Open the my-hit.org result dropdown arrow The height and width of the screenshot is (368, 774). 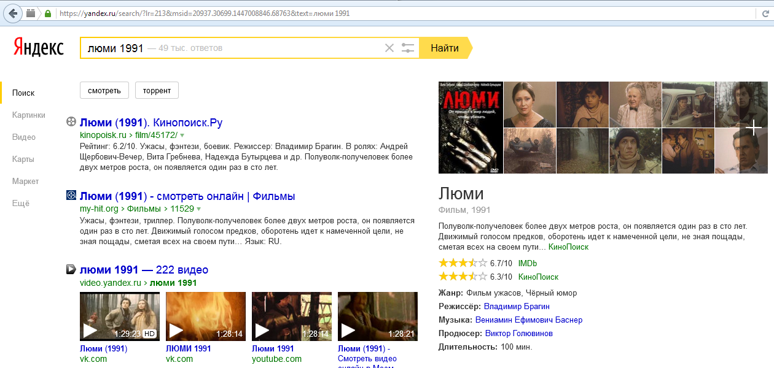coord(199,209)
